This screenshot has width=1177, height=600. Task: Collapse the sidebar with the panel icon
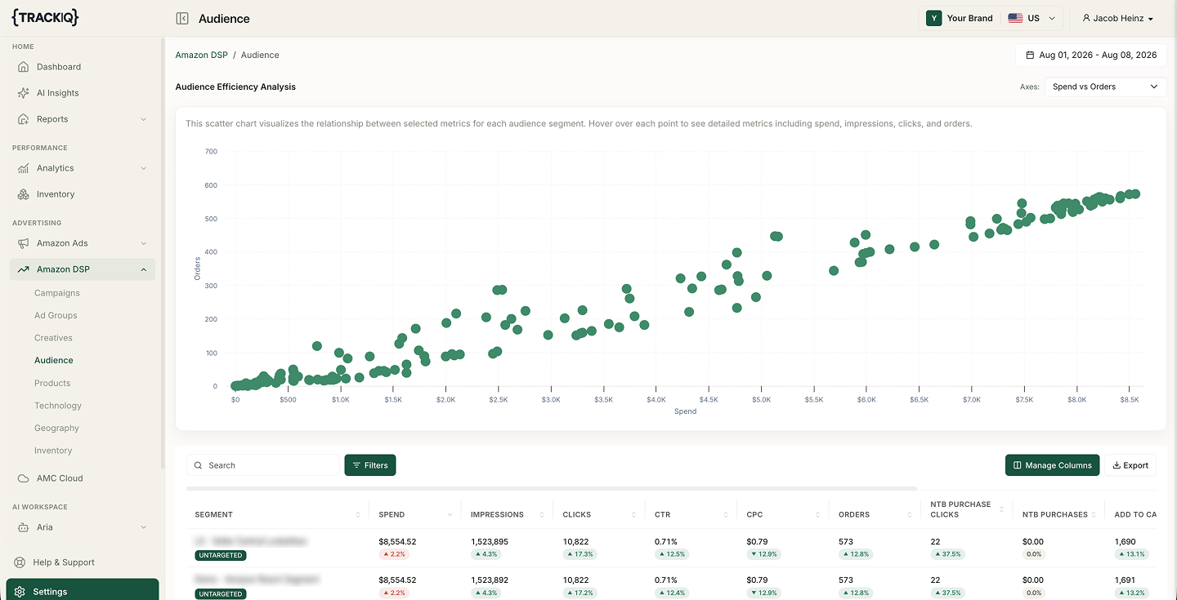tap(182, 18)
